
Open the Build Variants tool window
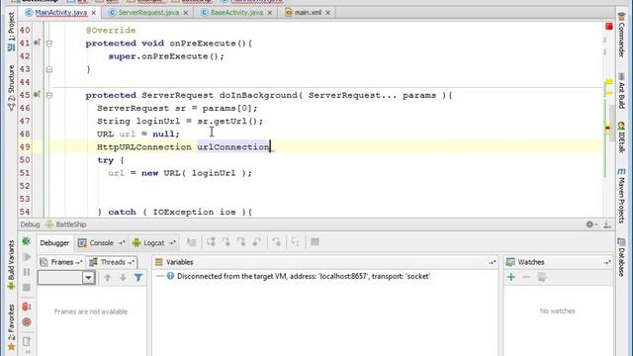tap(11, 265)
